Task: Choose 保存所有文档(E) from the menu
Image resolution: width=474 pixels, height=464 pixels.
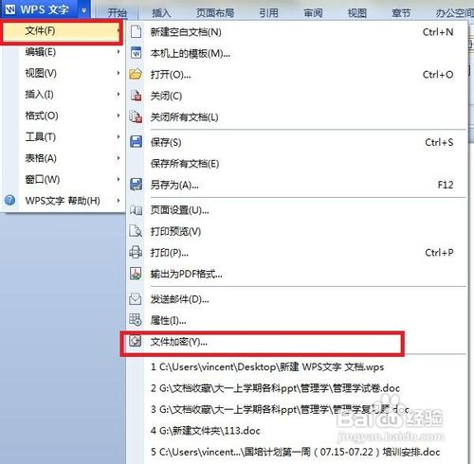Action: pyautogui.click(x=297, y=164)
